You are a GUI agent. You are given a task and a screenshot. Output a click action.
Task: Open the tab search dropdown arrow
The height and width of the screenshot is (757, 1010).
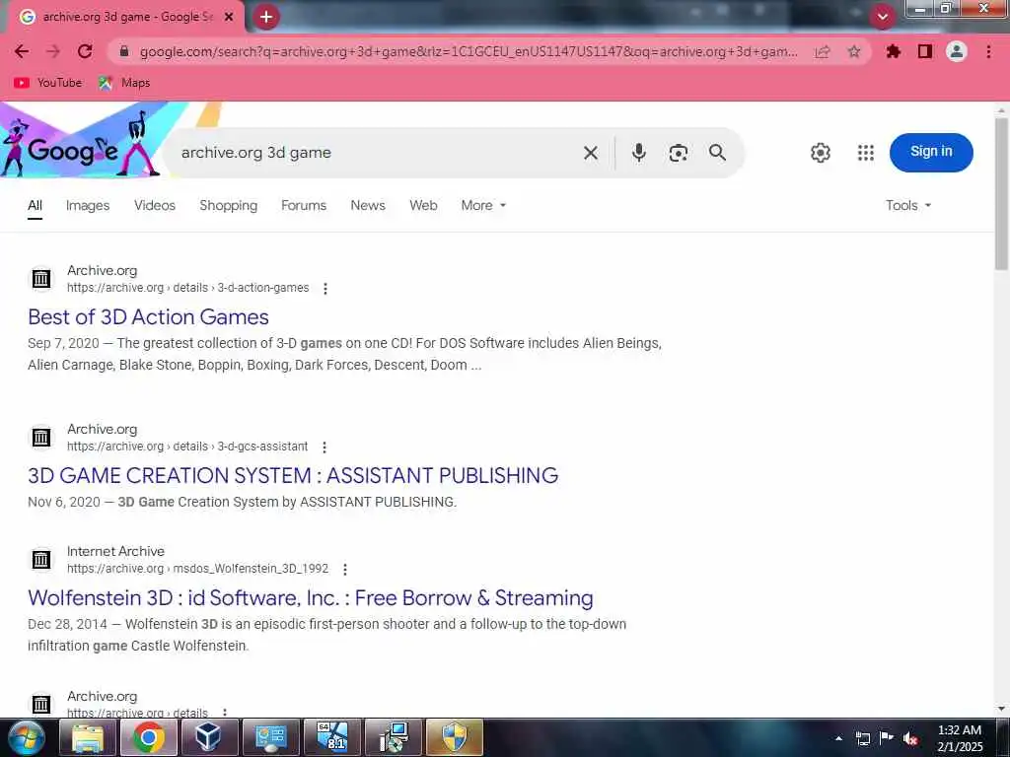(x=883, y=17)
